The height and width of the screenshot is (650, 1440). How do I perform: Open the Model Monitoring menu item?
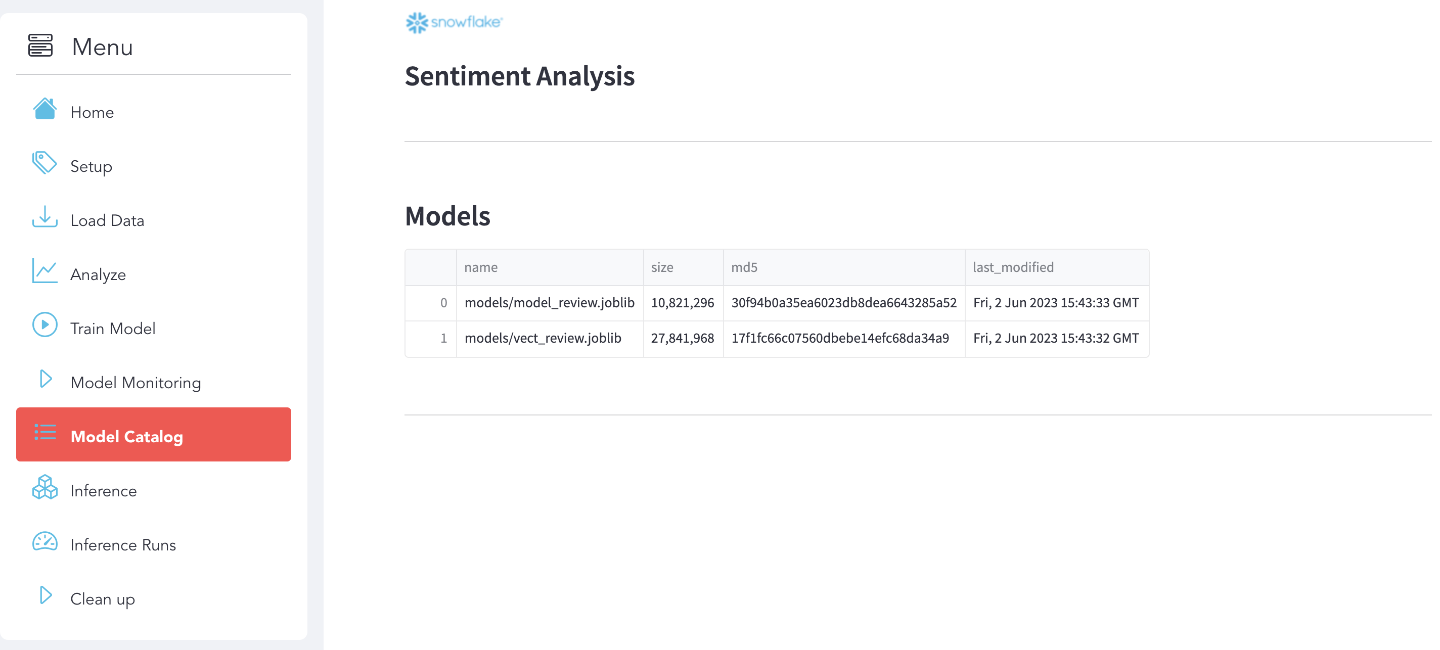click(136, 383)
